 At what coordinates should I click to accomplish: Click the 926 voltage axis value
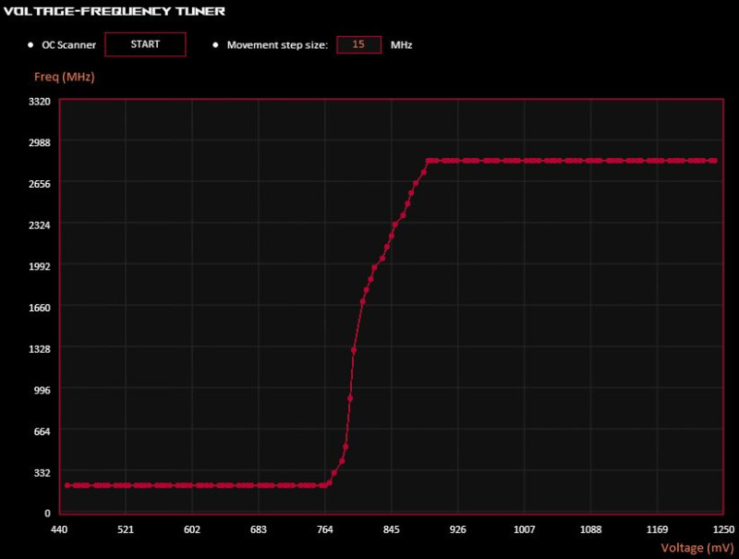(457, 529)
